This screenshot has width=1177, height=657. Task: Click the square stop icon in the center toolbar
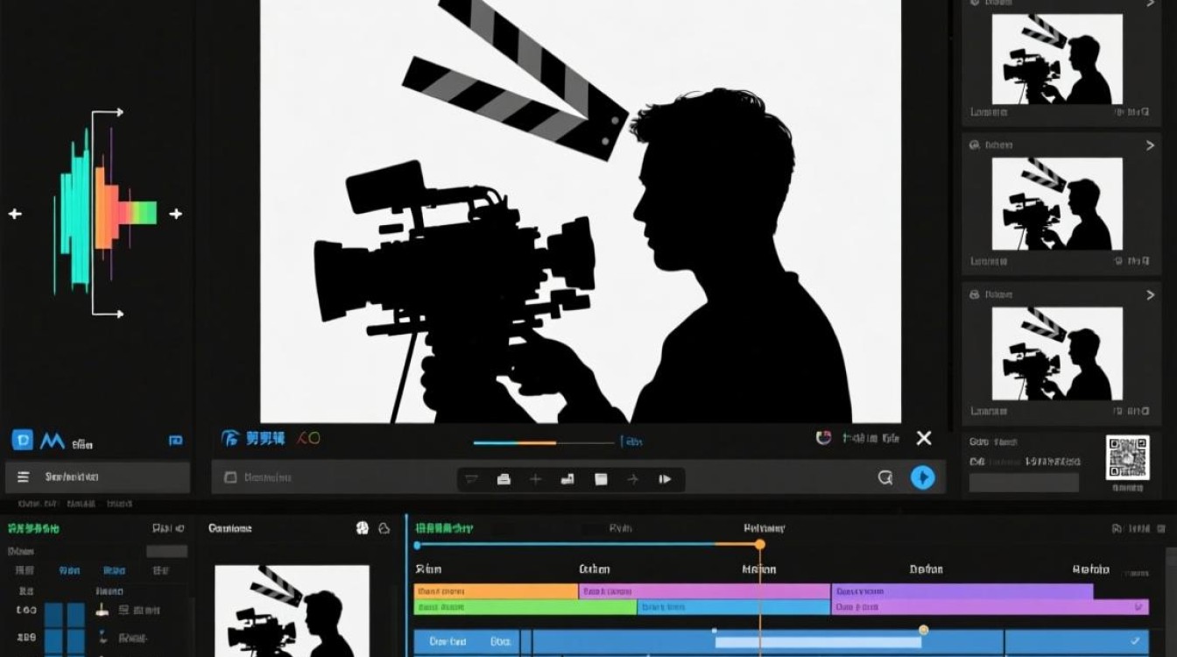(601, 479)
